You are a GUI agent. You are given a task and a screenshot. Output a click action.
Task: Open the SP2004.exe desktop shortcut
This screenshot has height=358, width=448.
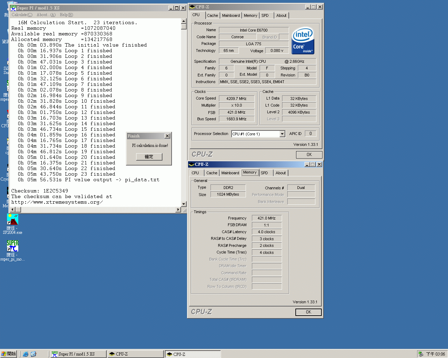coord(12,220)
